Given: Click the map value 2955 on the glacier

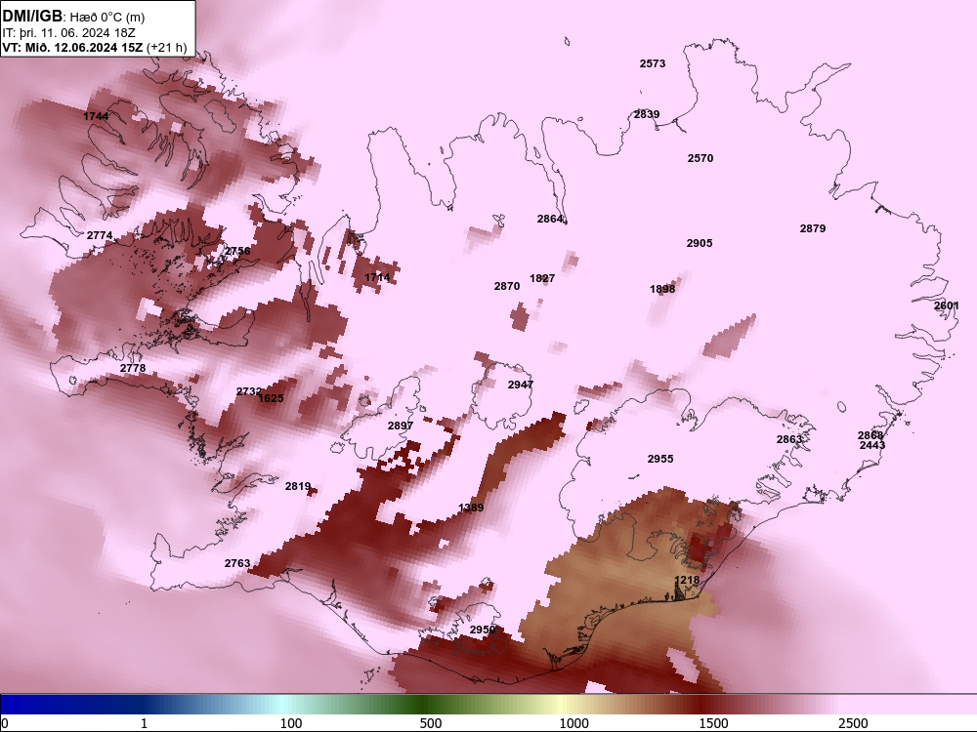Looking at the screenshot, I should tap(660, 459).
